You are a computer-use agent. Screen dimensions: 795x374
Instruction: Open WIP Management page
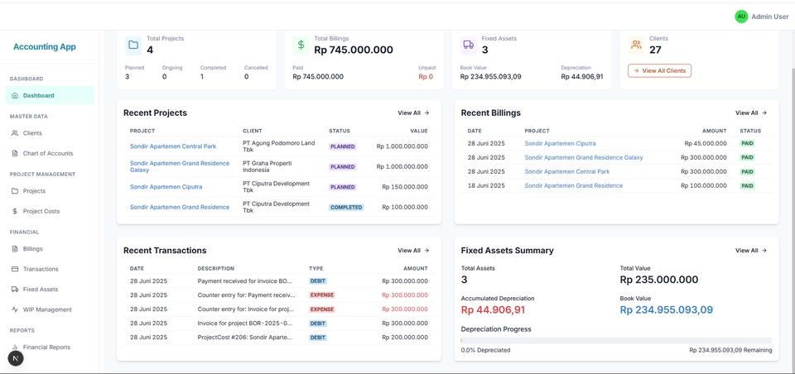click(49, 309)
